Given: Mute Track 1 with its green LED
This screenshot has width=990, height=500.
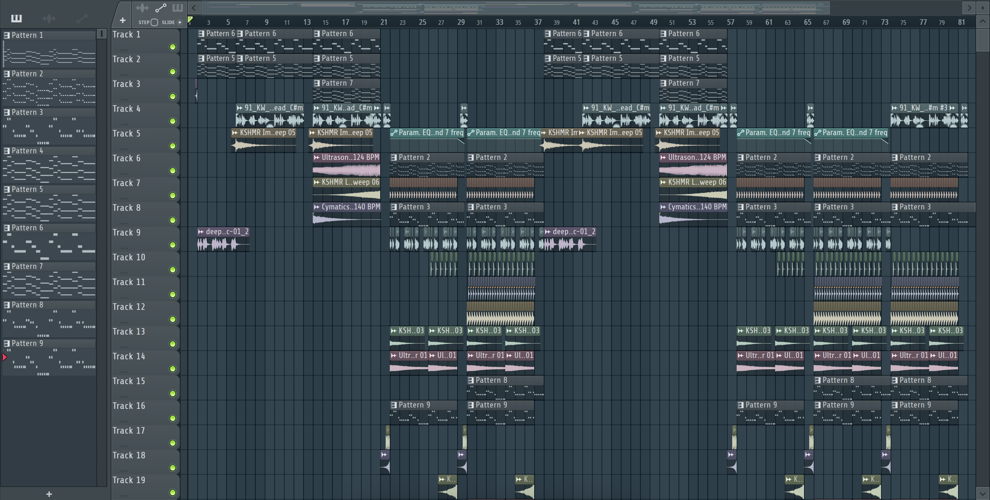Looking at the screenshot, I should tap(173, 47).
